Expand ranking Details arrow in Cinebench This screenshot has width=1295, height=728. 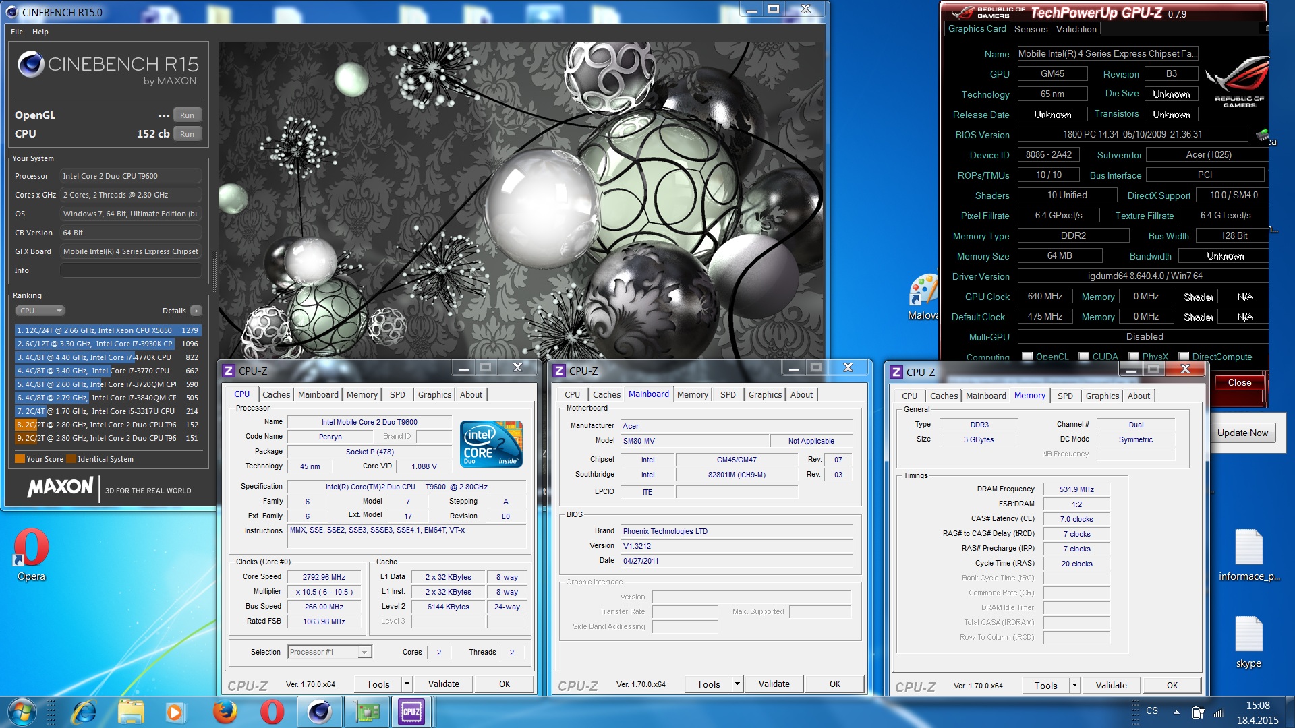[196, 311]
